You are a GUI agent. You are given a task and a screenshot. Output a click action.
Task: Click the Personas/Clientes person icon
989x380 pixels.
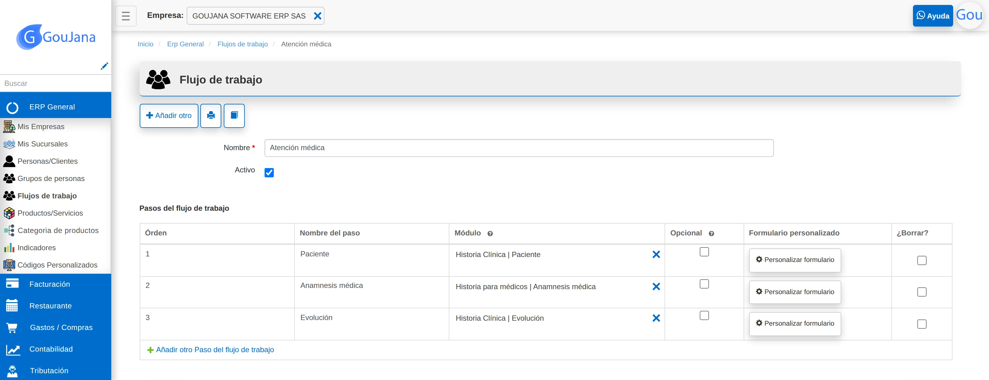point(9,161)
